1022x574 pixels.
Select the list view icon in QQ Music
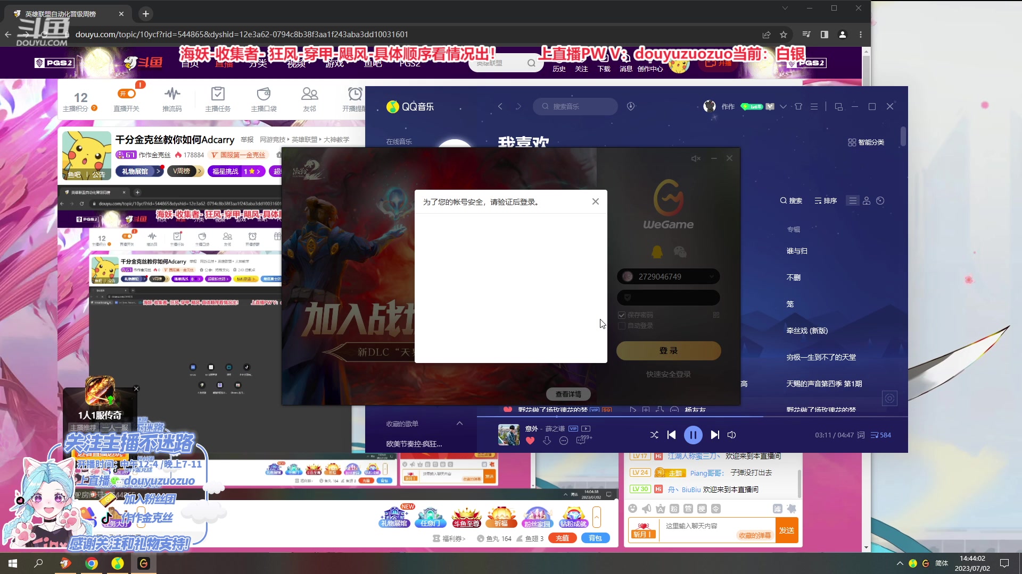[853, 201]
